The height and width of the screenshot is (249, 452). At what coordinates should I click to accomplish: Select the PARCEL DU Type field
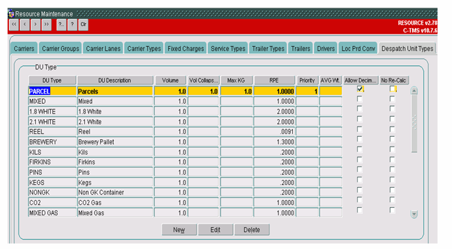click(52, 91)
